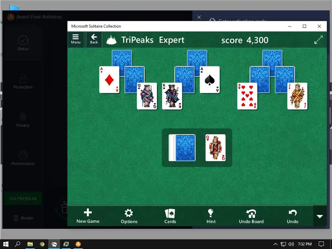Open the Cards selection button

pos(170,216)
